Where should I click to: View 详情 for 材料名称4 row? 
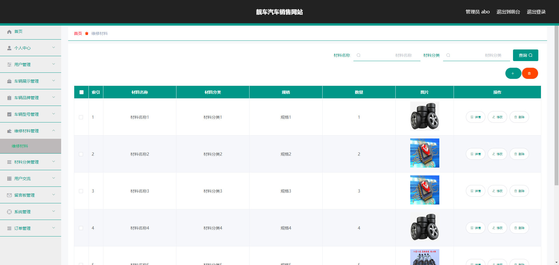pos(475,228)
